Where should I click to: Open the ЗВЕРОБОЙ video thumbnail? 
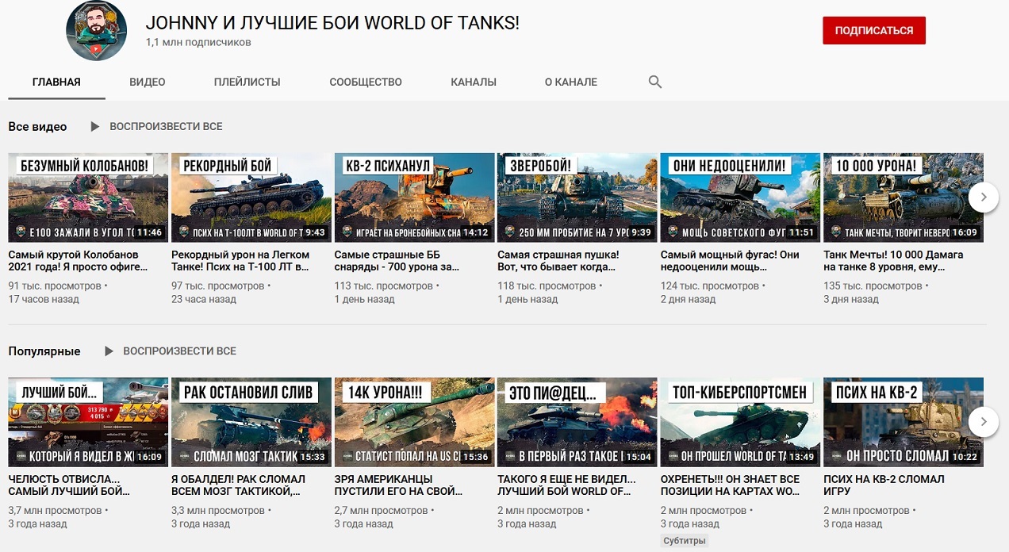[x=577, y=197]
